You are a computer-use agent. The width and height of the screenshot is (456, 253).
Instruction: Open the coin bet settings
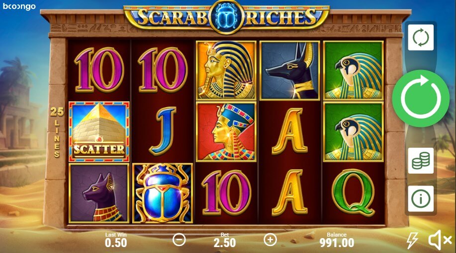[421, 160]
